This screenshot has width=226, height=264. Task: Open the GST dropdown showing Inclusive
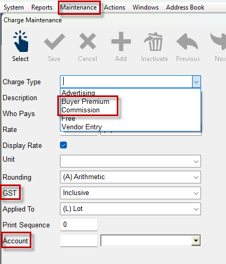click(x=131, y=193)
